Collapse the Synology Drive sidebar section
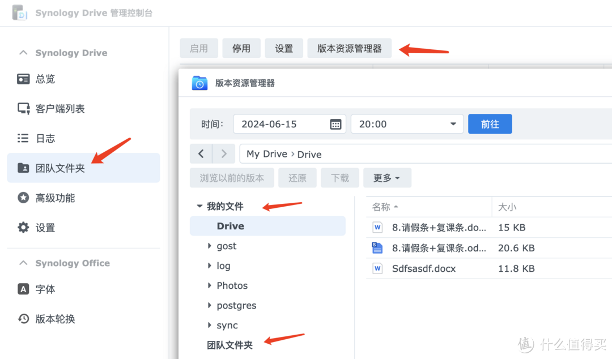This screenshot has width=612, height=359. 23,53
